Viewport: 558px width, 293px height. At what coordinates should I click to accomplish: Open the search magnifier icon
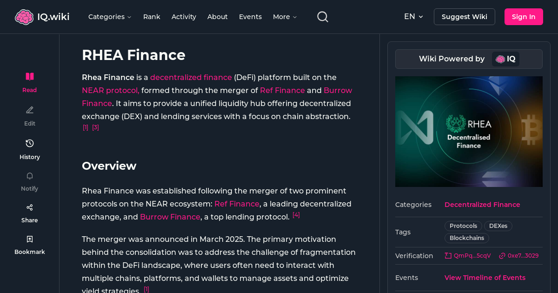pyautogui.click(x=322, y=16)
